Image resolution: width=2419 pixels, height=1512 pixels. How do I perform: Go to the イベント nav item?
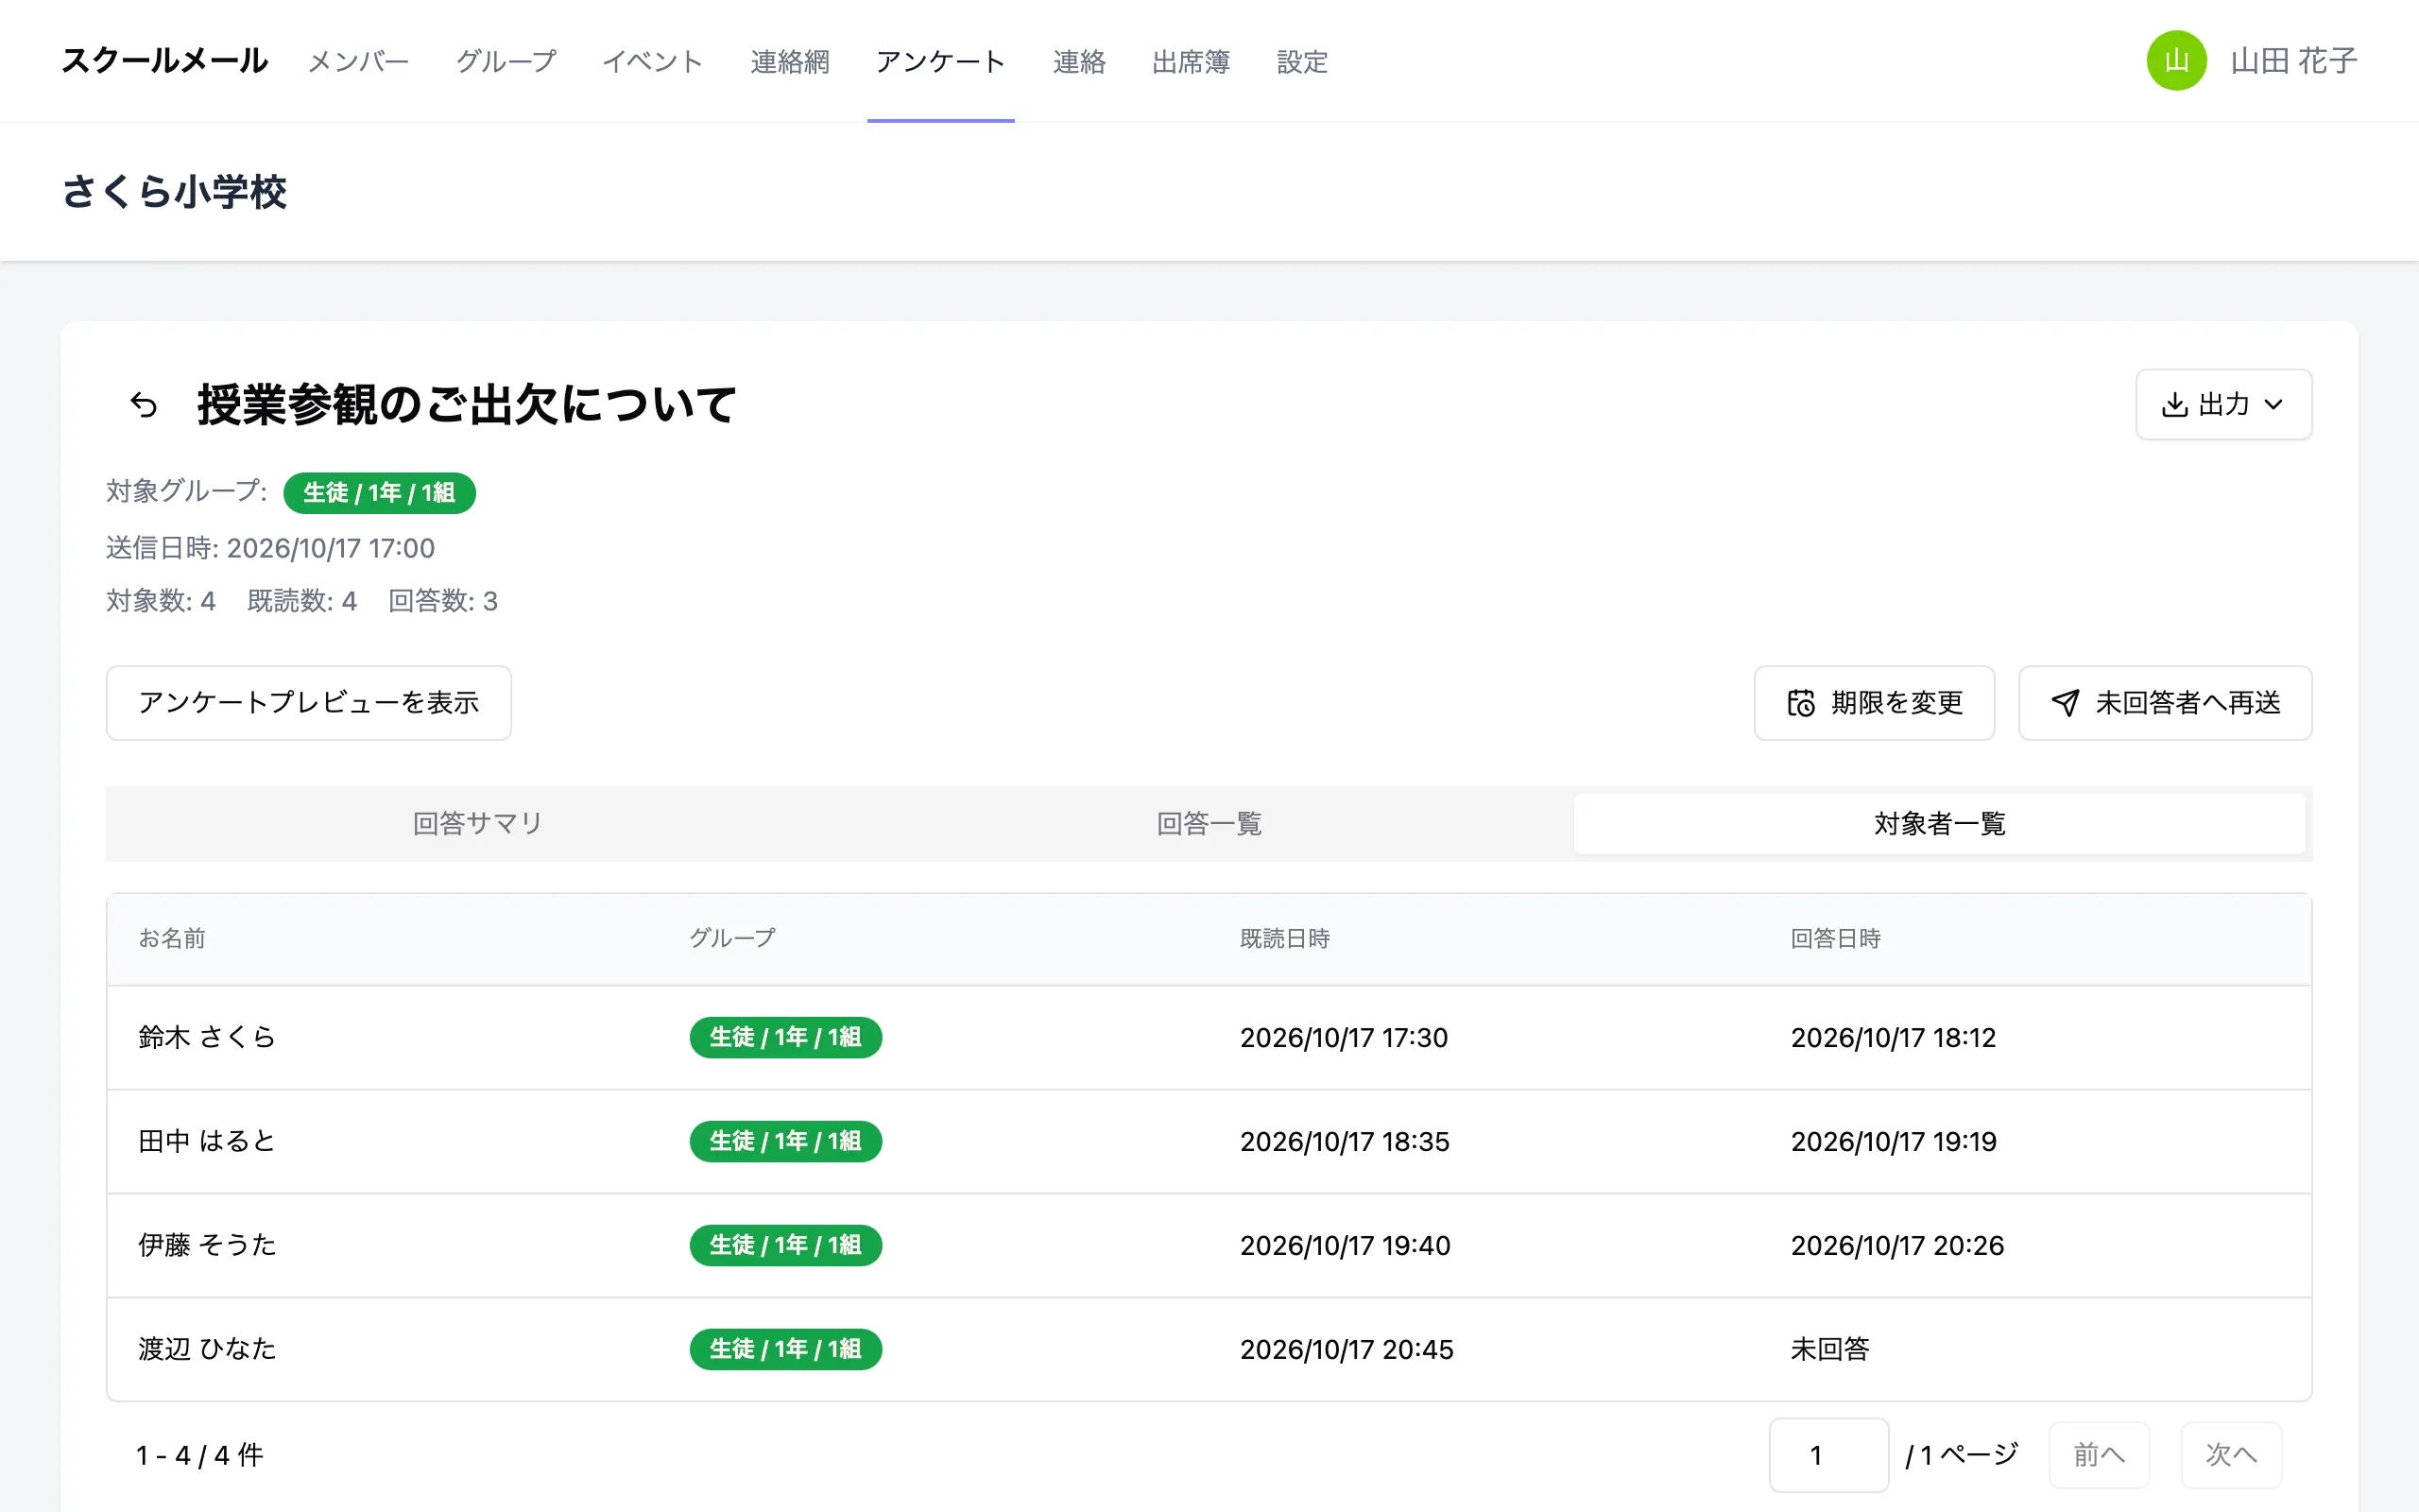[653, 62]
